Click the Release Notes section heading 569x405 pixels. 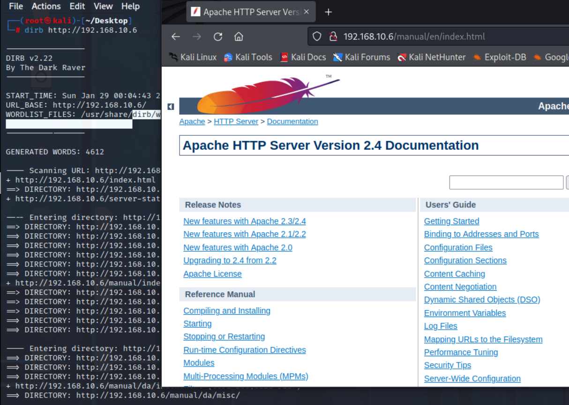click(213, 205)
